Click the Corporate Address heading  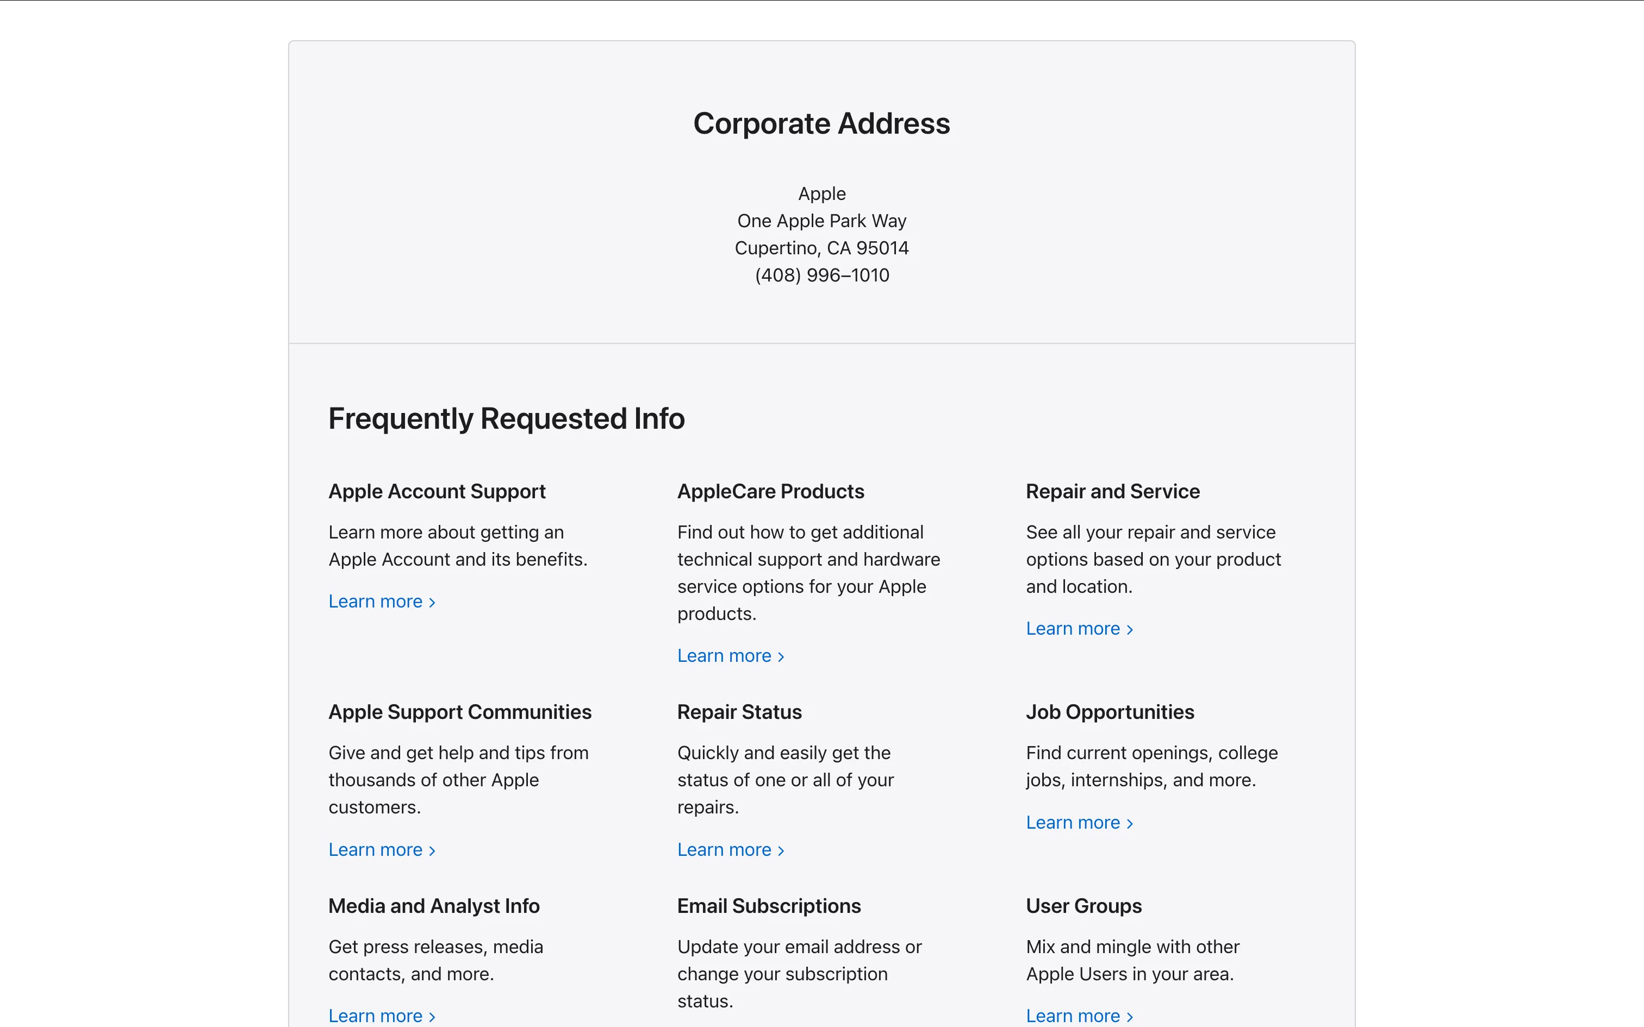click(x=821, y=124)
